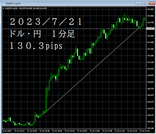Click the 140.770 price axis label
The width and height of the screenshot is (156, 134).
tap(150, 89)
